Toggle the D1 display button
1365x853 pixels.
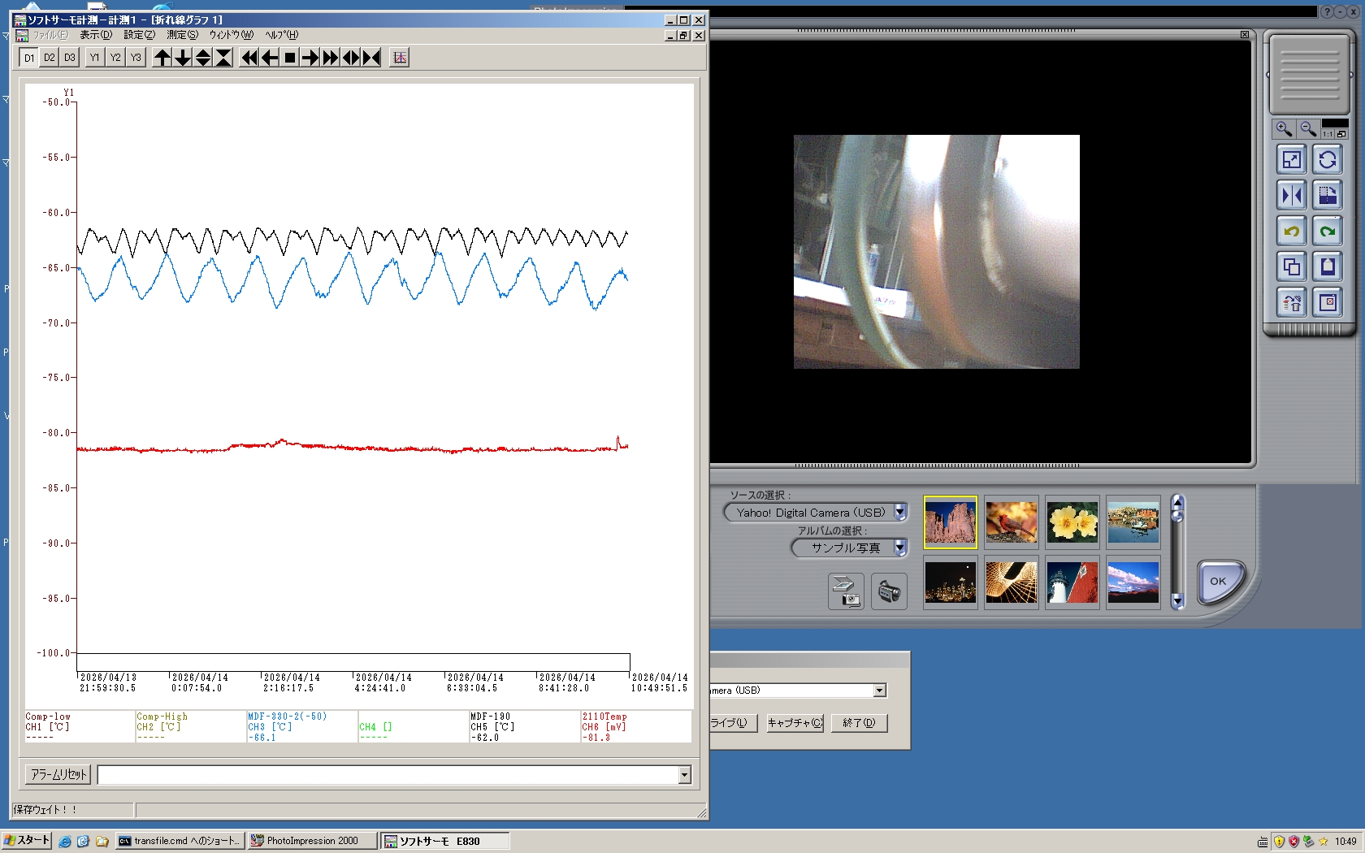tap(29, 58)
